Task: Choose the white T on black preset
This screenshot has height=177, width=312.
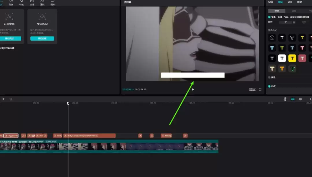Action: (272, 58)
